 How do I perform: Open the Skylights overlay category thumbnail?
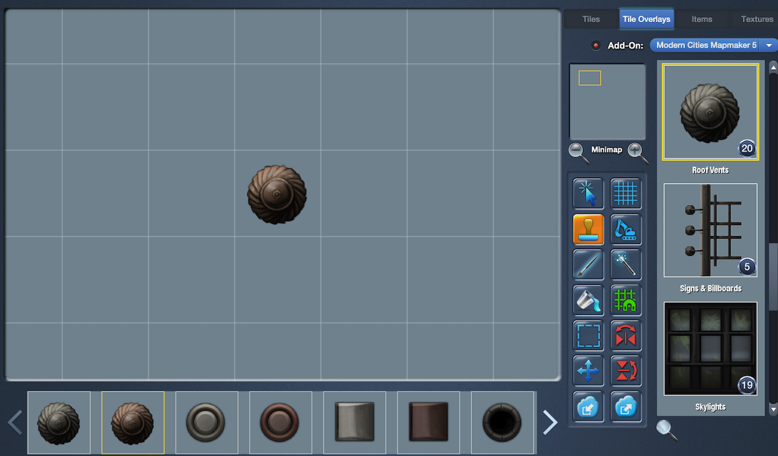click(710, 349)
